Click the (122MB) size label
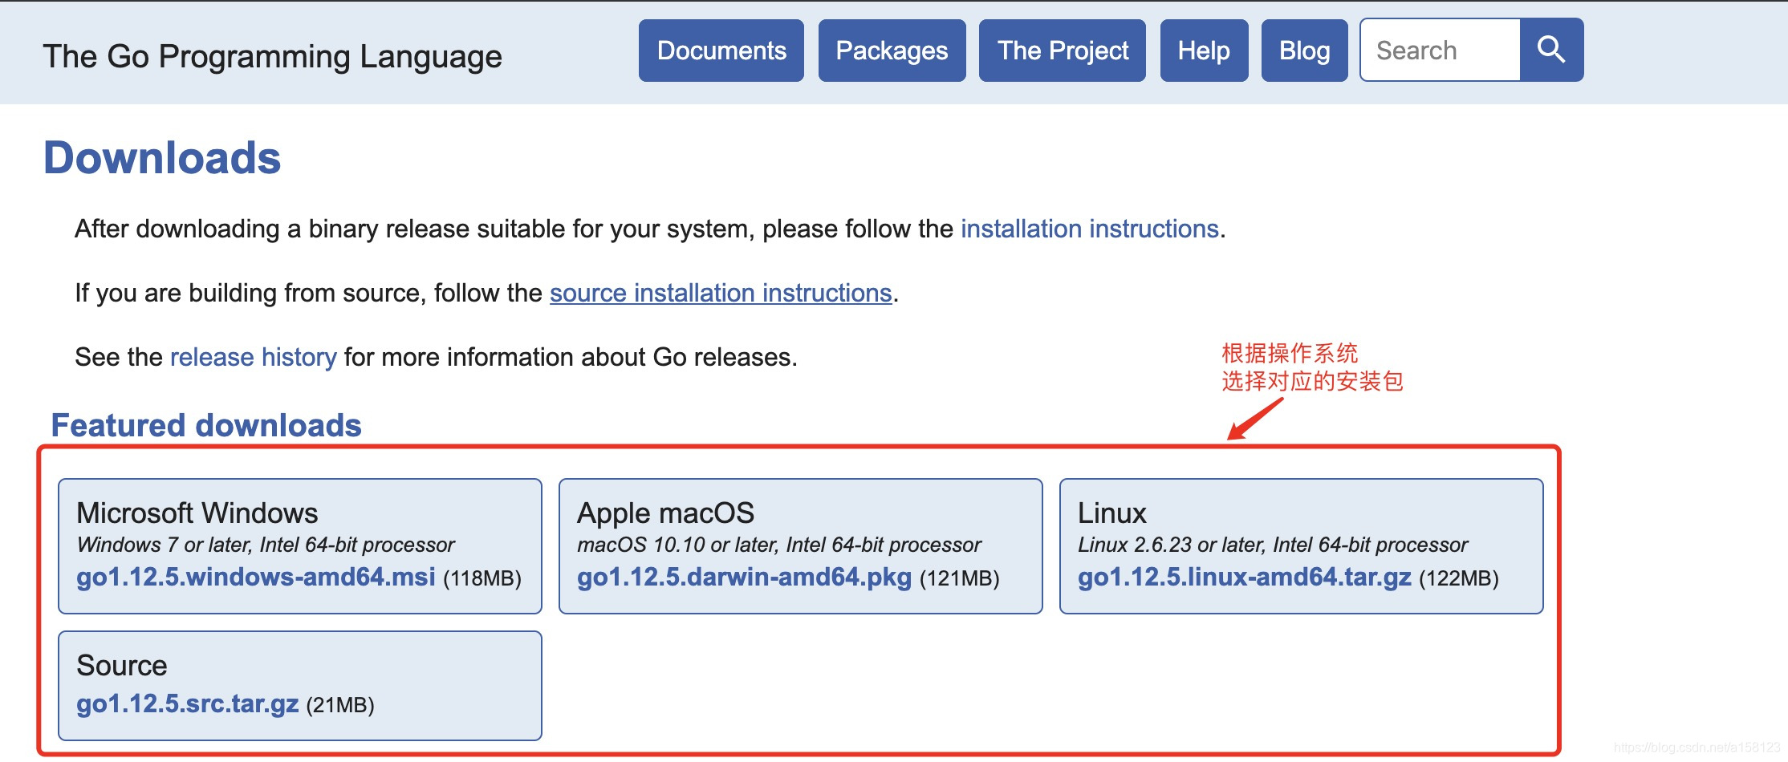This screenshot has width=1788, height=762. coord(1459,578)
